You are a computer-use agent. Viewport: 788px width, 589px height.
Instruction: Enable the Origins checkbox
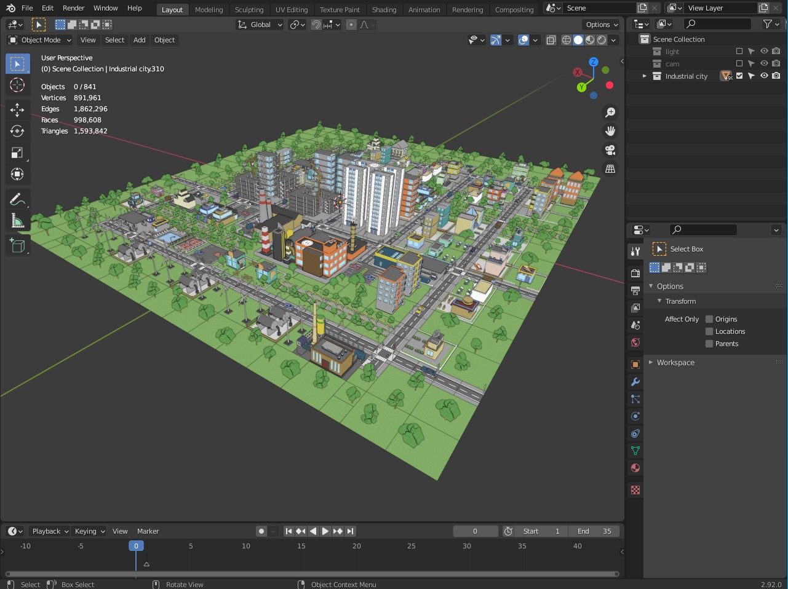[709, 319]
